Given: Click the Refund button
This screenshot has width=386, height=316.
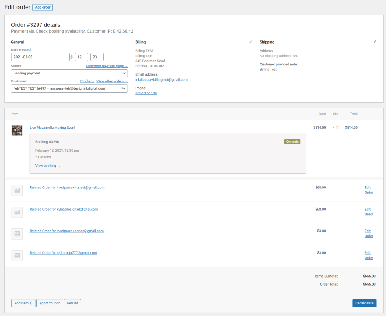Looking at the screenshot, I should 72,303.
